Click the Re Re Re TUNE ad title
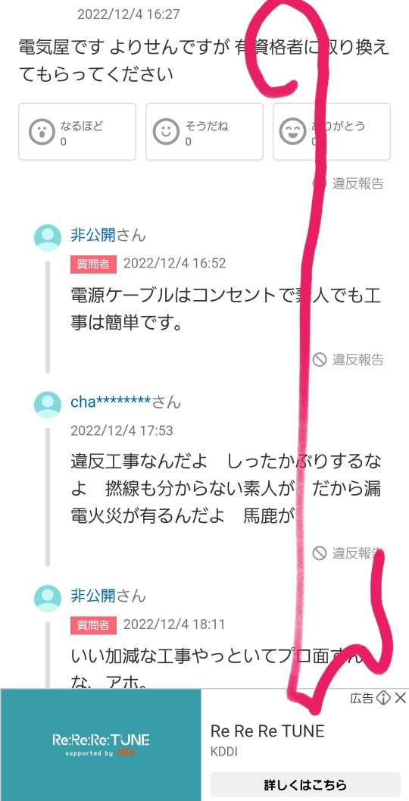409x801 pixels. tap(267, 731)
